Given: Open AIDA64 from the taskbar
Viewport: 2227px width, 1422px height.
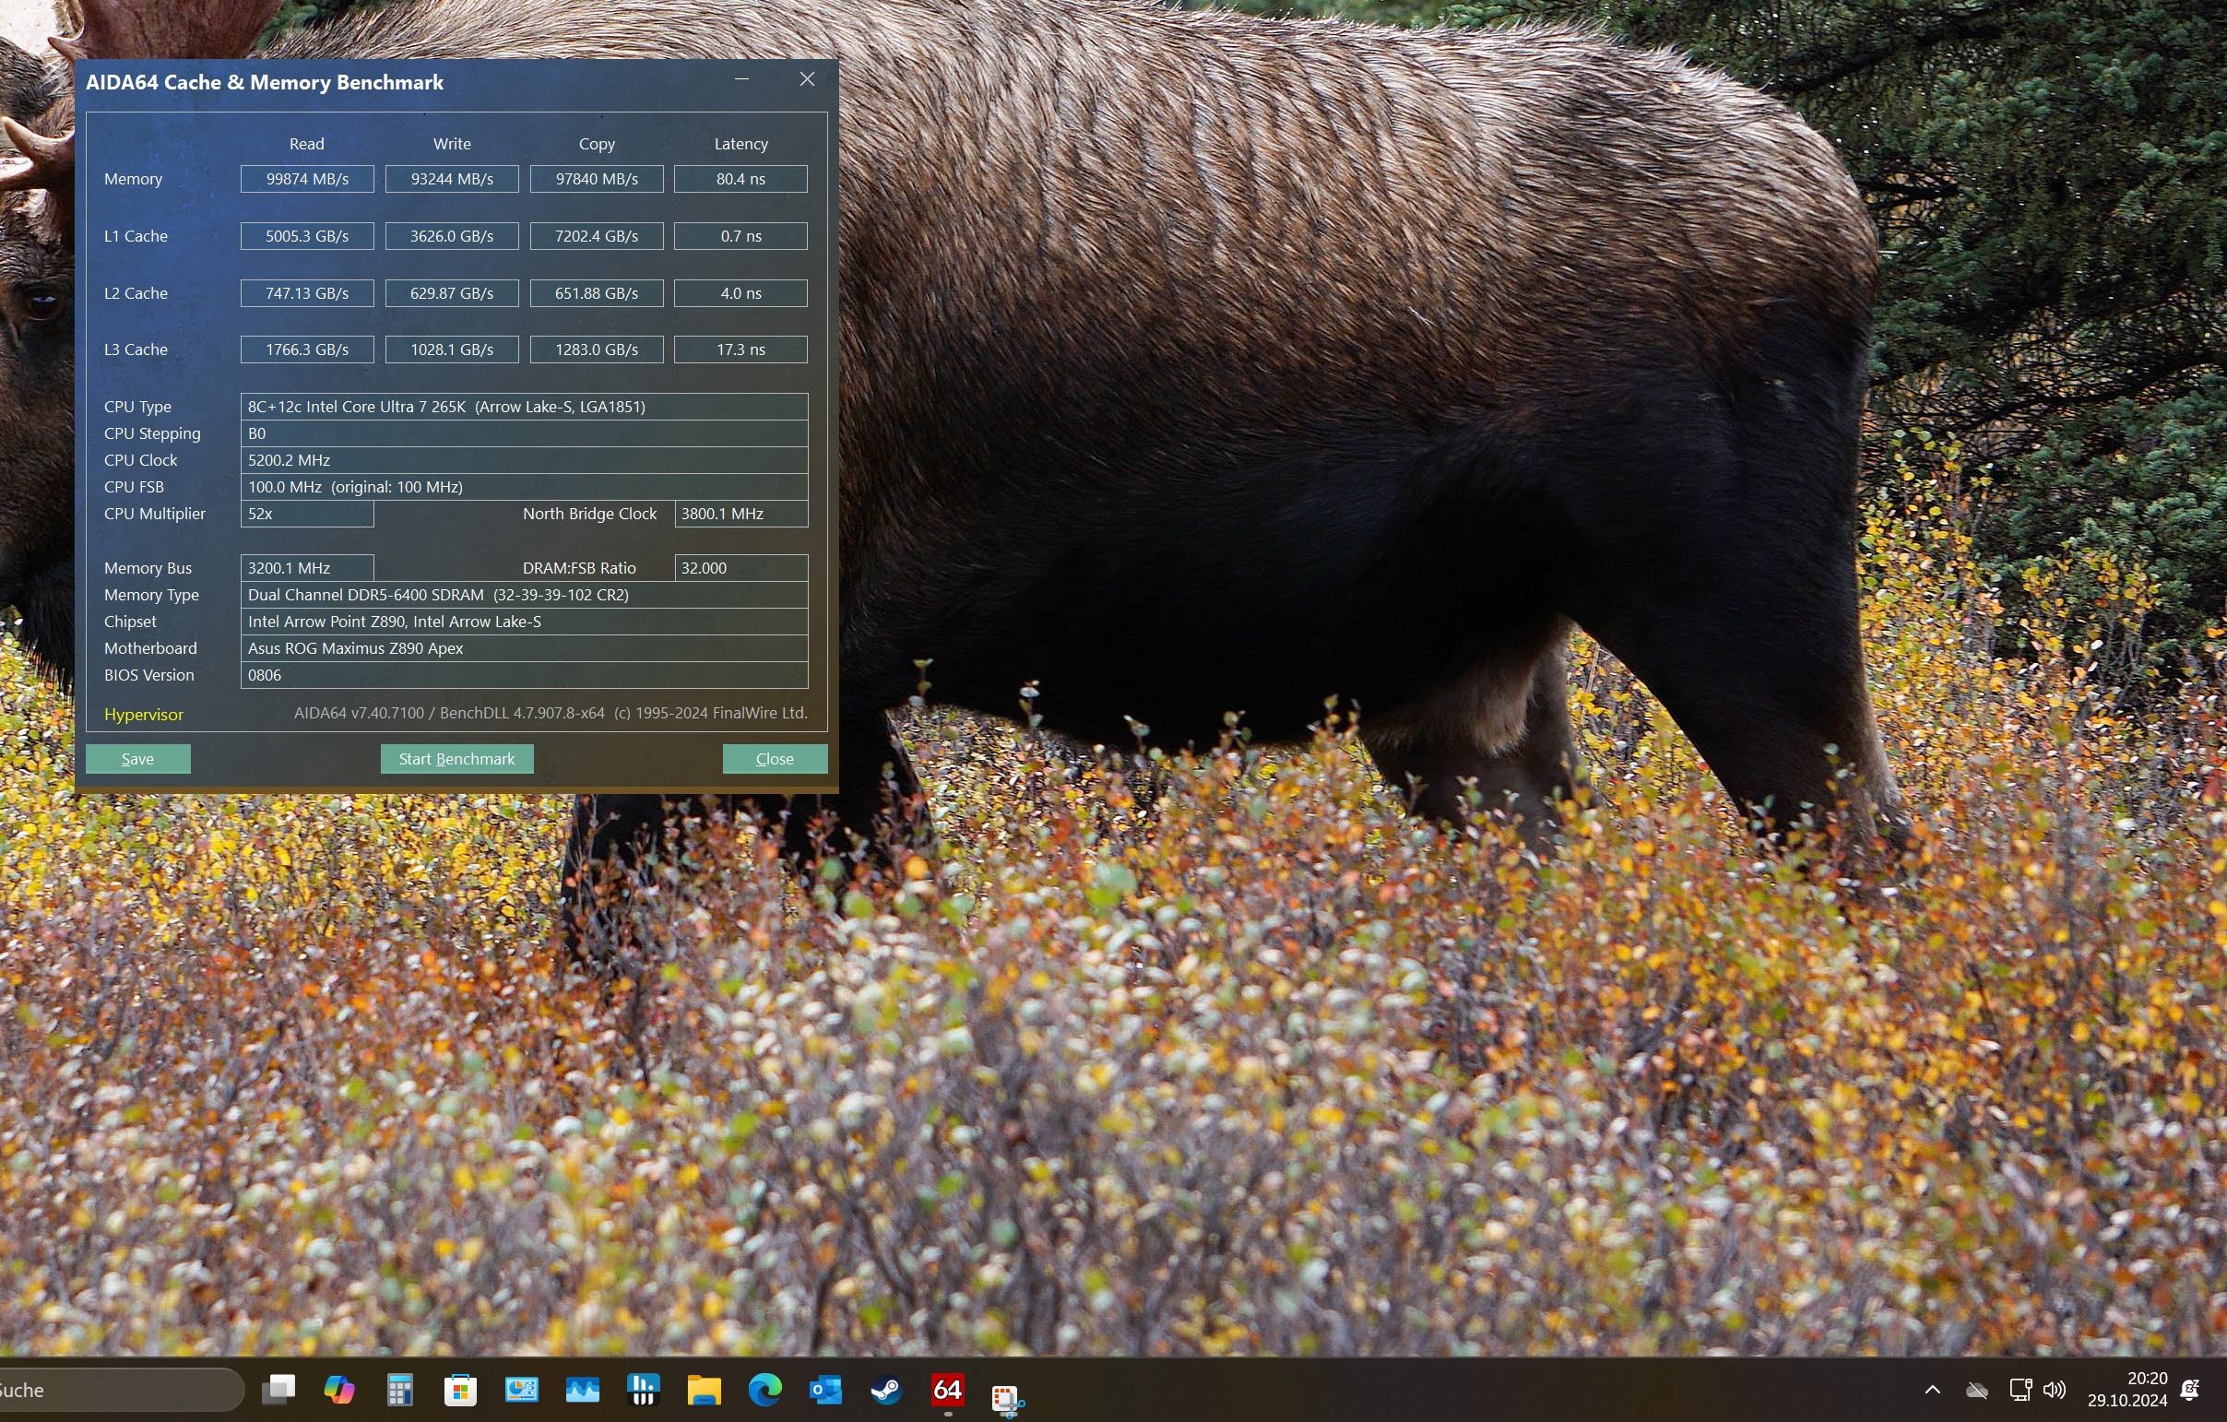Looking at the screenshot, I should pos(947,1390).
